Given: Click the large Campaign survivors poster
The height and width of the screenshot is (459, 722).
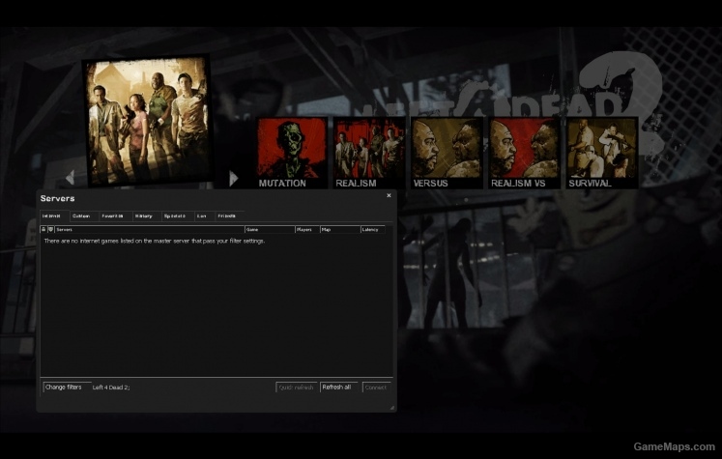Looking at the screenshot, I should [x=147, y=119].
